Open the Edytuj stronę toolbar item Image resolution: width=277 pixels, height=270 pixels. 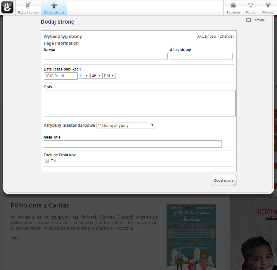click(28, 8)
